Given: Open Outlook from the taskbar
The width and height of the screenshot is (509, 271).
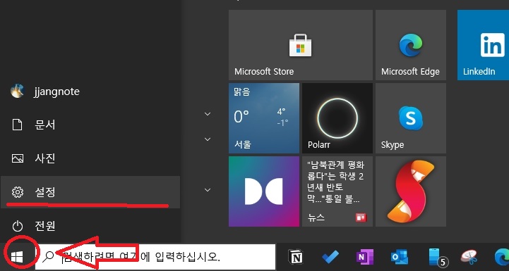Looking at the screenshot, I should pos(400,257).
